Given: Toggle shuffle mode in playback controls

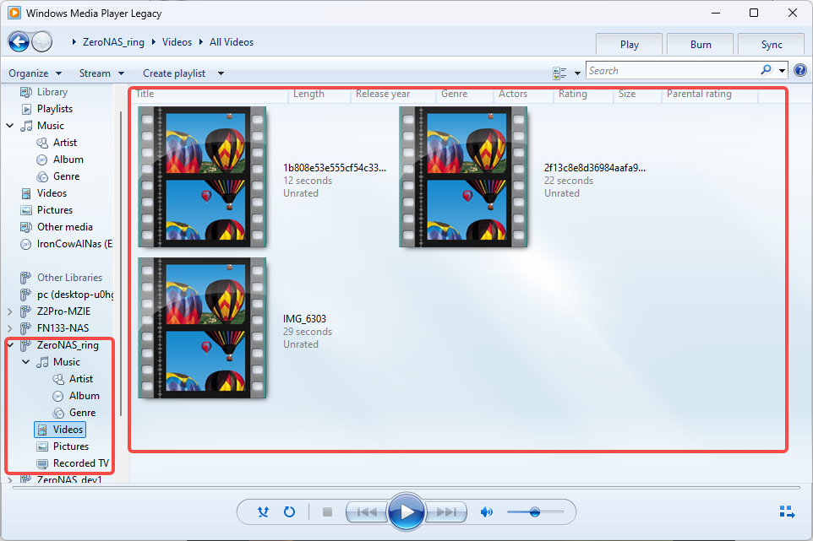Looking at the screenshot, I should click(264, 512).
